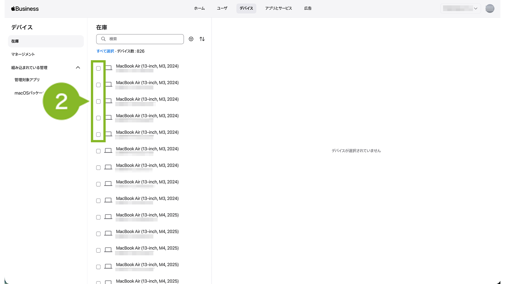
Task: Open the organization dropdown in header
Action: (460, 9)
